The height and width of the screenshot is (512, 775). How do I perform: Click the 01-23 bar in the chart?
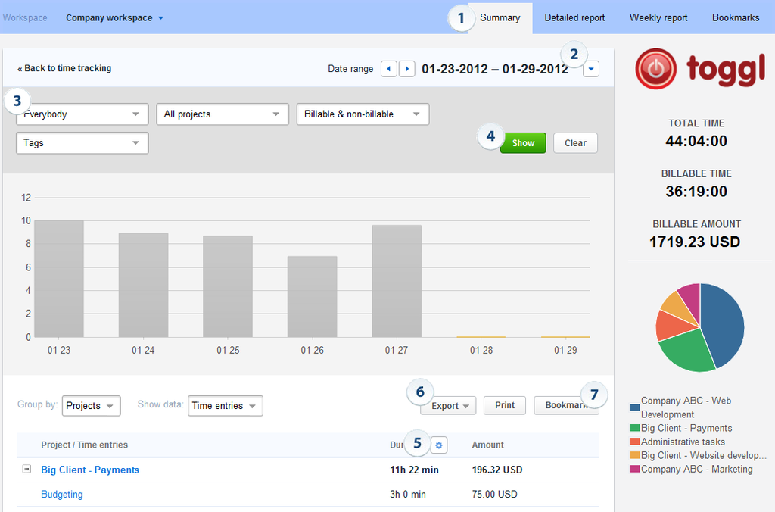pos(59,279)
